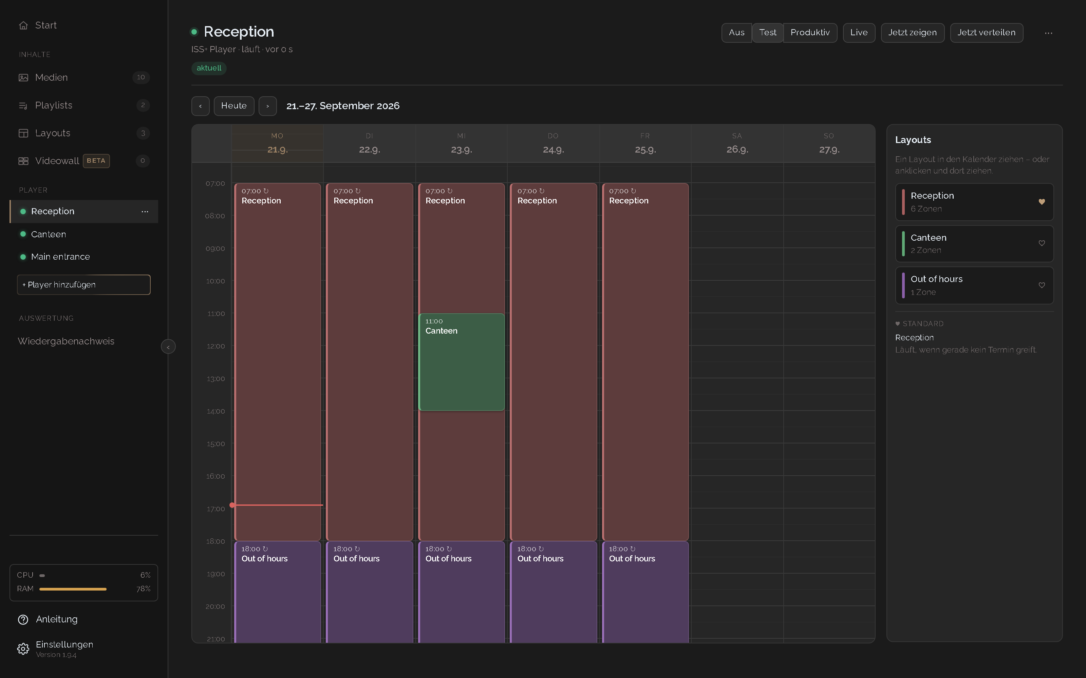Image resolution: width=1086 pixels, height=678 pixels.
Task: Click the current-time marker line
Action: 277,505
